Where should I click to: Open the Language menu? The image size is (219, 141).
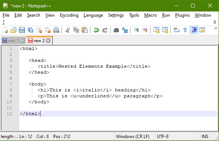93,15
